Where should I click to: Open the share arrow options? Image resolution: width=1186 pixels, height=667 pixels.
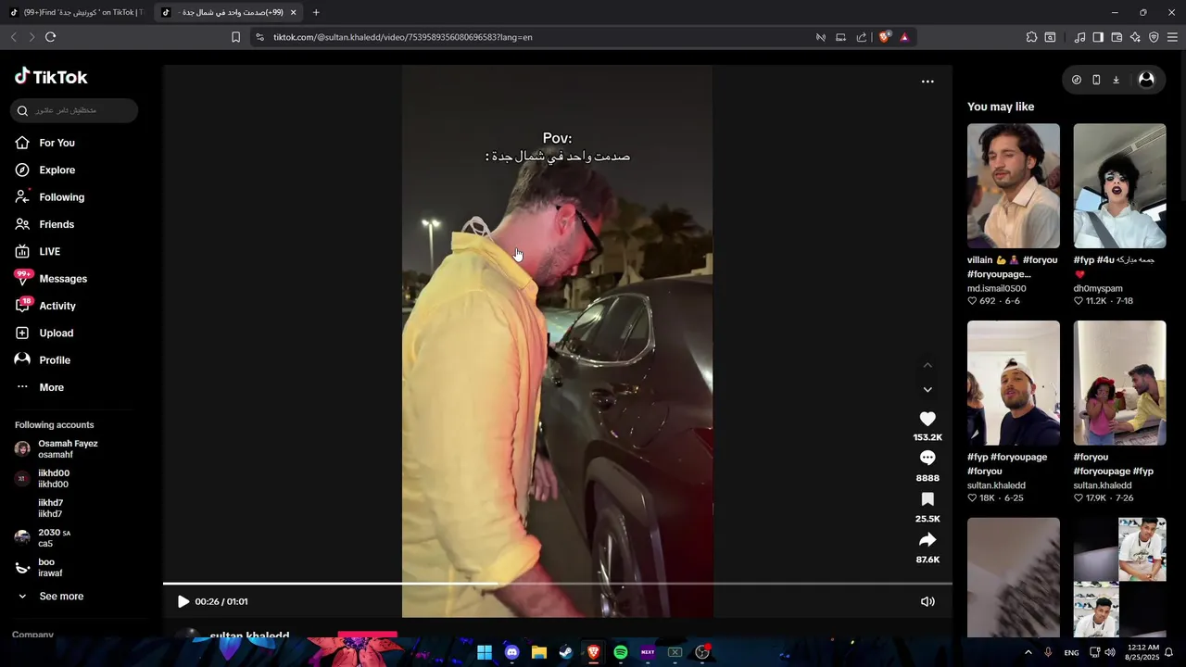(x=927, y=540)
